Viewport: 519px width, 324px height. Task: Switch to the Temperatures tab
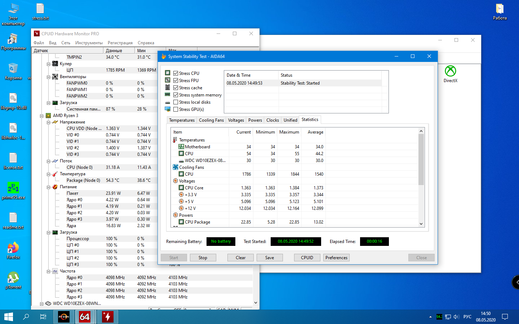click(x=182, y=120)
